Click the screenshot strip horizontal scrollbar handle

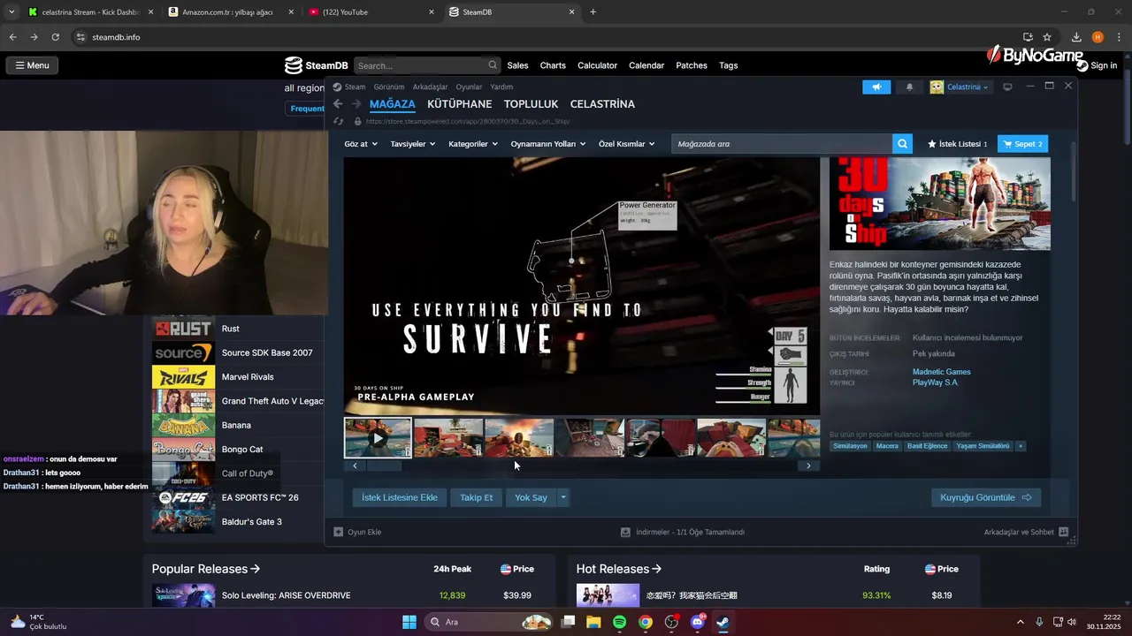(x=384, y=466)
